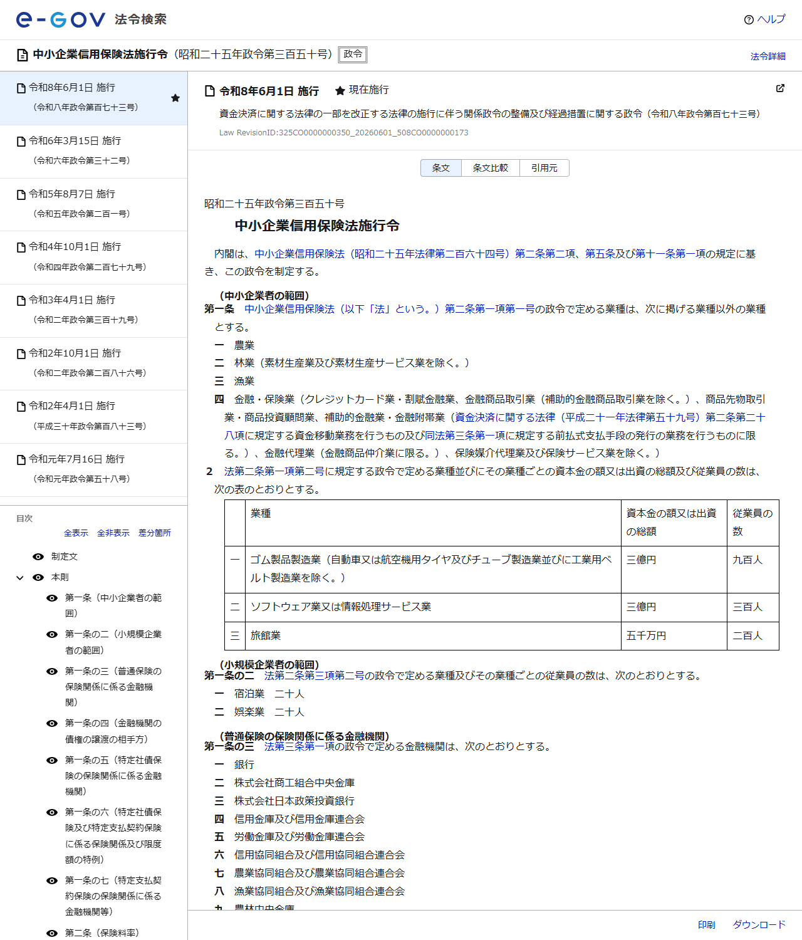The height and width of the screenshot is (940, 802).
Task: Click 差分箇所 in the table of contents
Action: 155,533
